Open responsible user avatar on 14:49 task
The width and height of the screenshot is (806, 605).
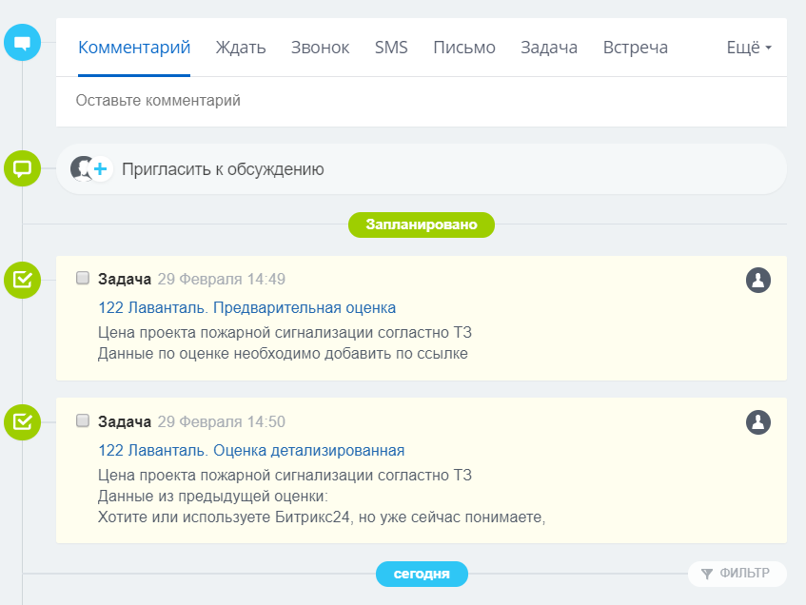758,280
